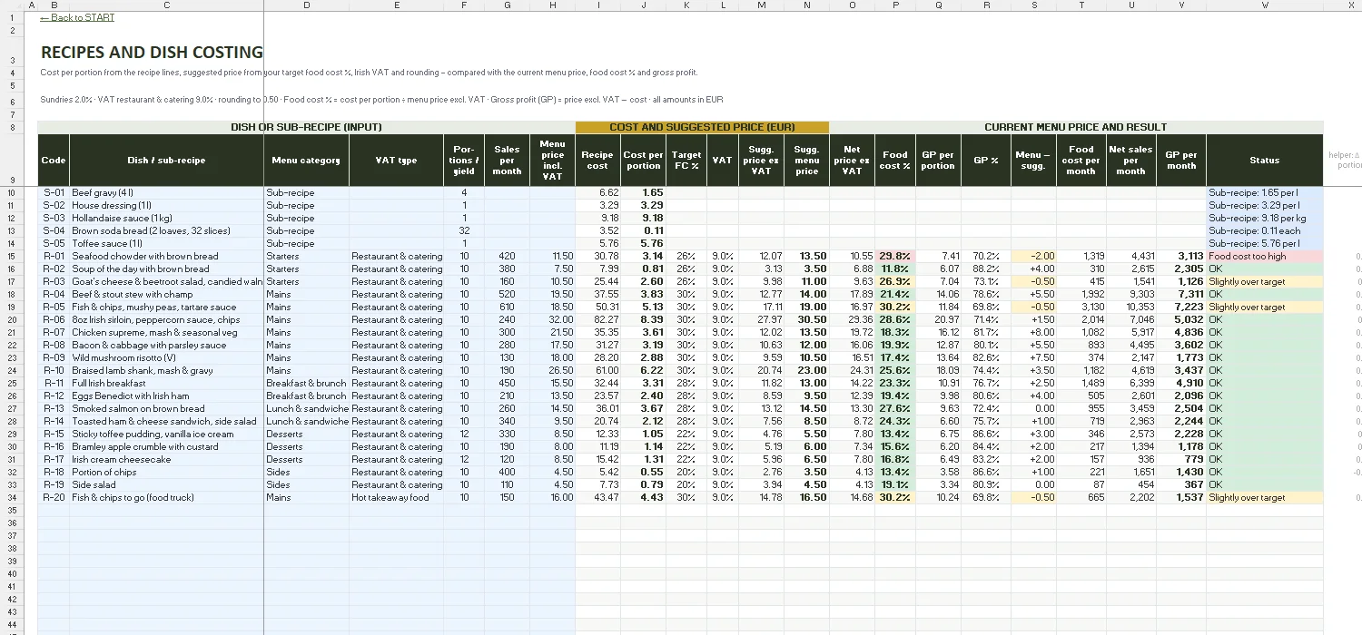Select recipe cost value 82.27
This screenshot has width=1362, height=635.
597,319
